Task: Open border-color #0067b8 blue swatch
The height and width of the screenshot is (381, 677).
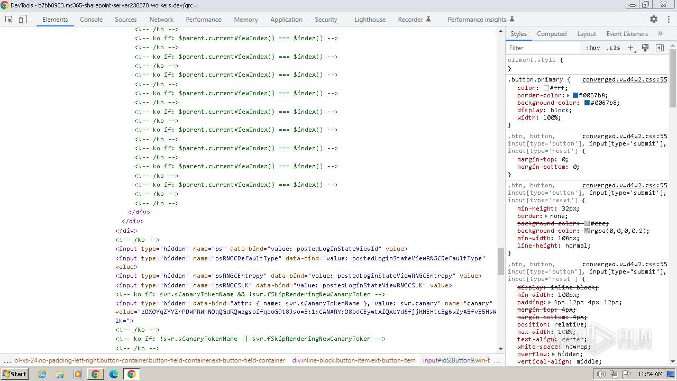Action: (x=575, y=95)
